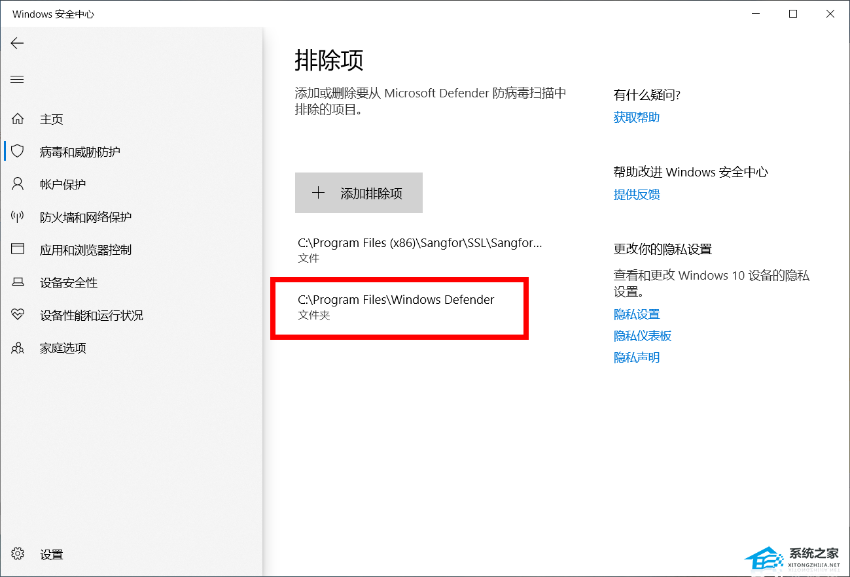Open the 隐私设置 link
This screenshot has width=850, height=577.
637,314
